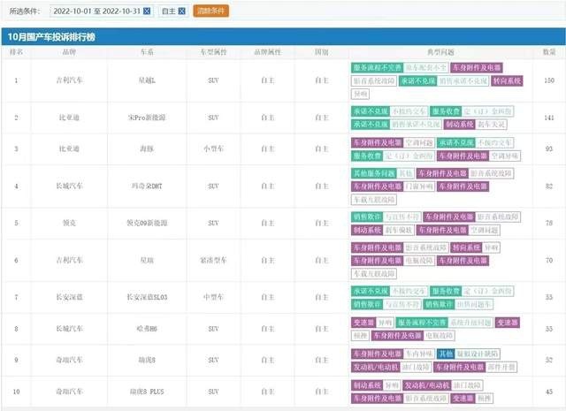
Task: Click 承诺不兑现 tag in the 星越L row
Action: pos(418,80)
